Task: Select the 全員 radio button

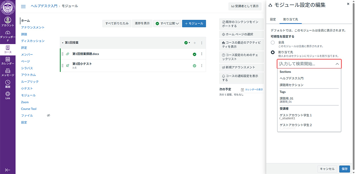Action: (273, 42)
